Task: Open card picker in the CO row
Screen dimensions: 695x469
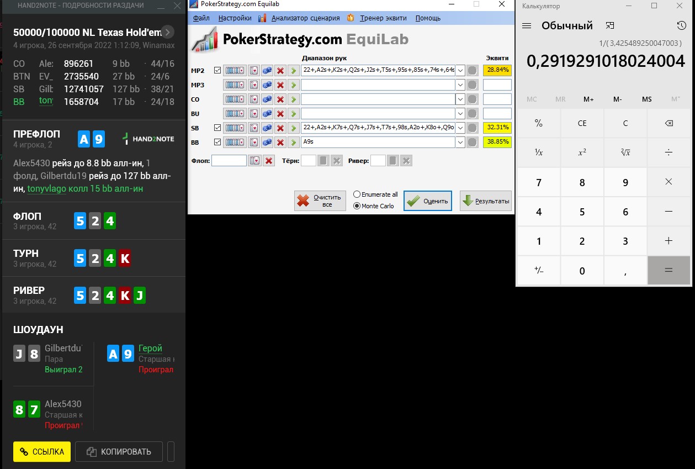Action: pos(253,99)
